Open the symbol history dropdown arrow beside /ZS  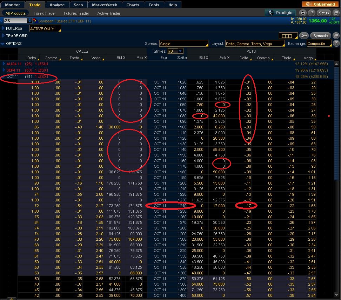pos(30,21)
